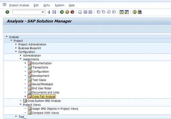Collapse the Assignments tree node
The width and height of the screenshot is (171, 119).
21,59
